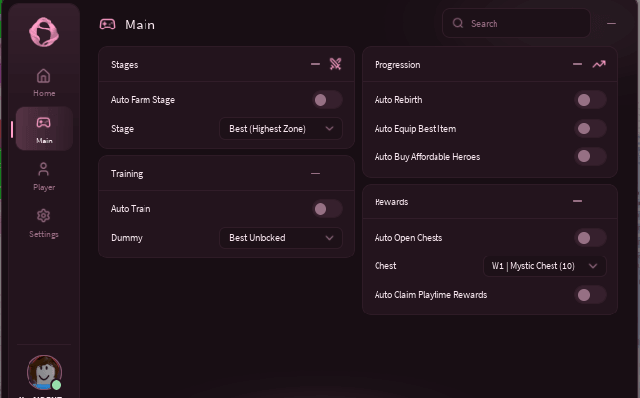640x398 pixels.
Task: Open the Home sidebar tab
Action: (x=44, y=83)
